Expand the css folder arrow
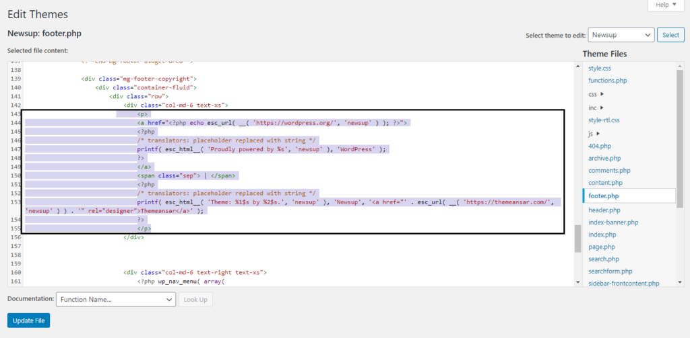The image size is (690, 338). (602, 94)
